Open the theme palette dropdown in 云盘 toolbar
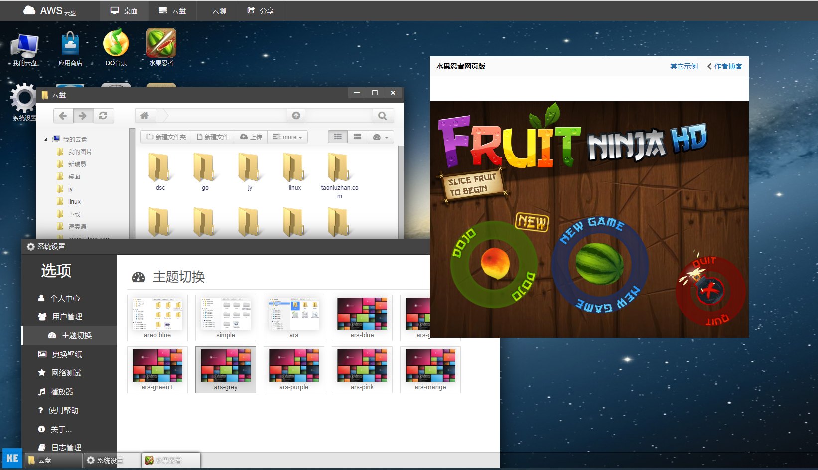This screenshot has width=818, height=470. point(381,137)
